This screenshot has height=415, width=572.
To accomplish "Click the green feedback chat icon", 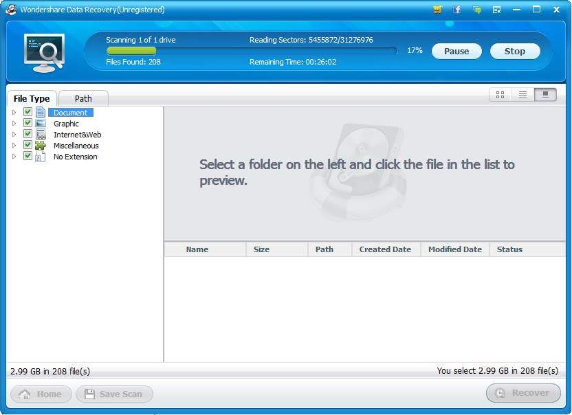I will (x=476, y=10).
